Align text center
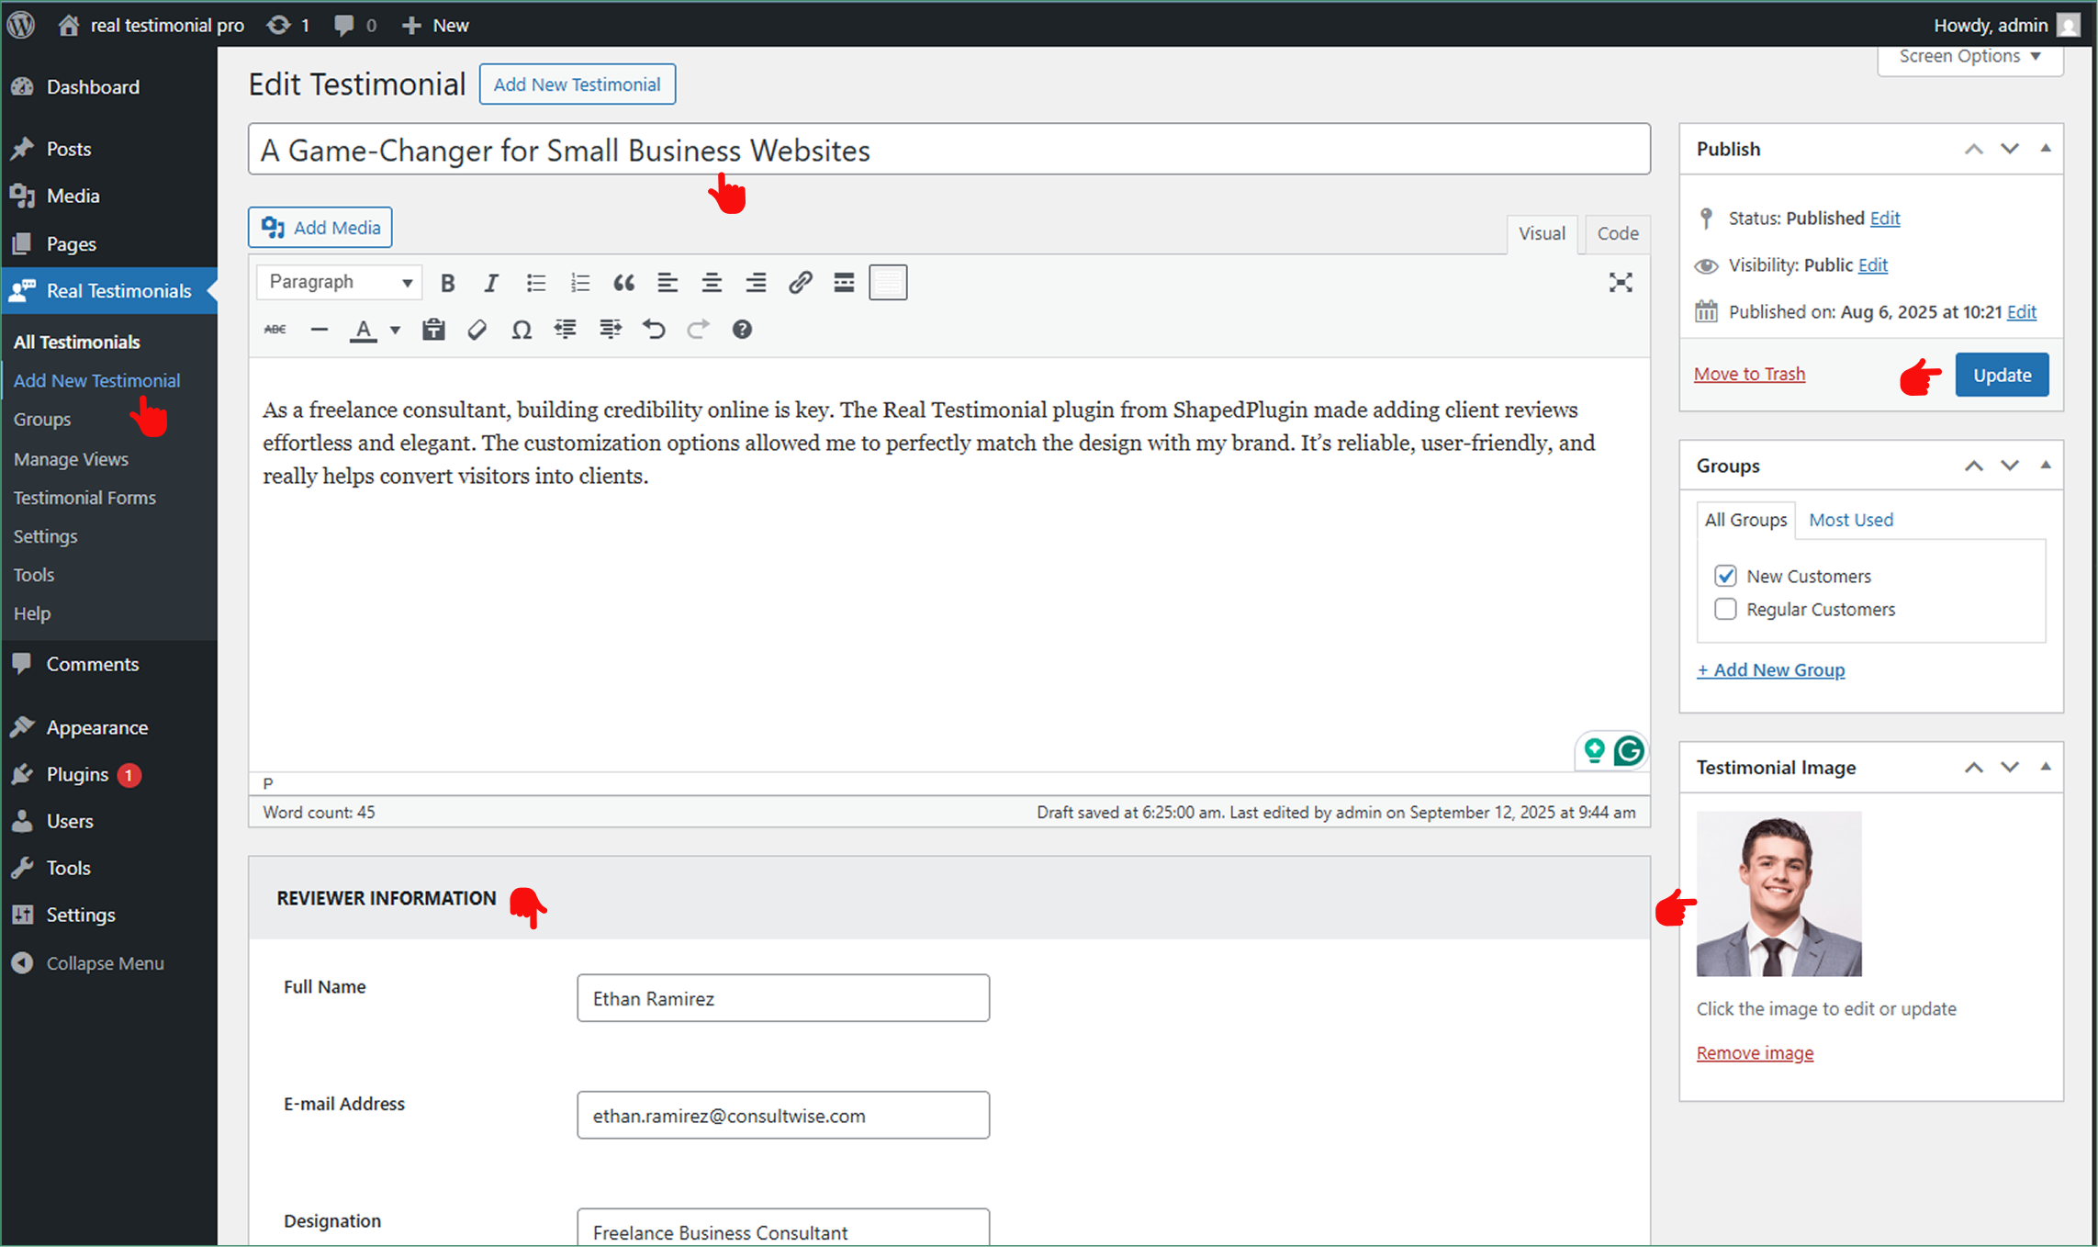 pyautogui.click(x=712, y=283)
